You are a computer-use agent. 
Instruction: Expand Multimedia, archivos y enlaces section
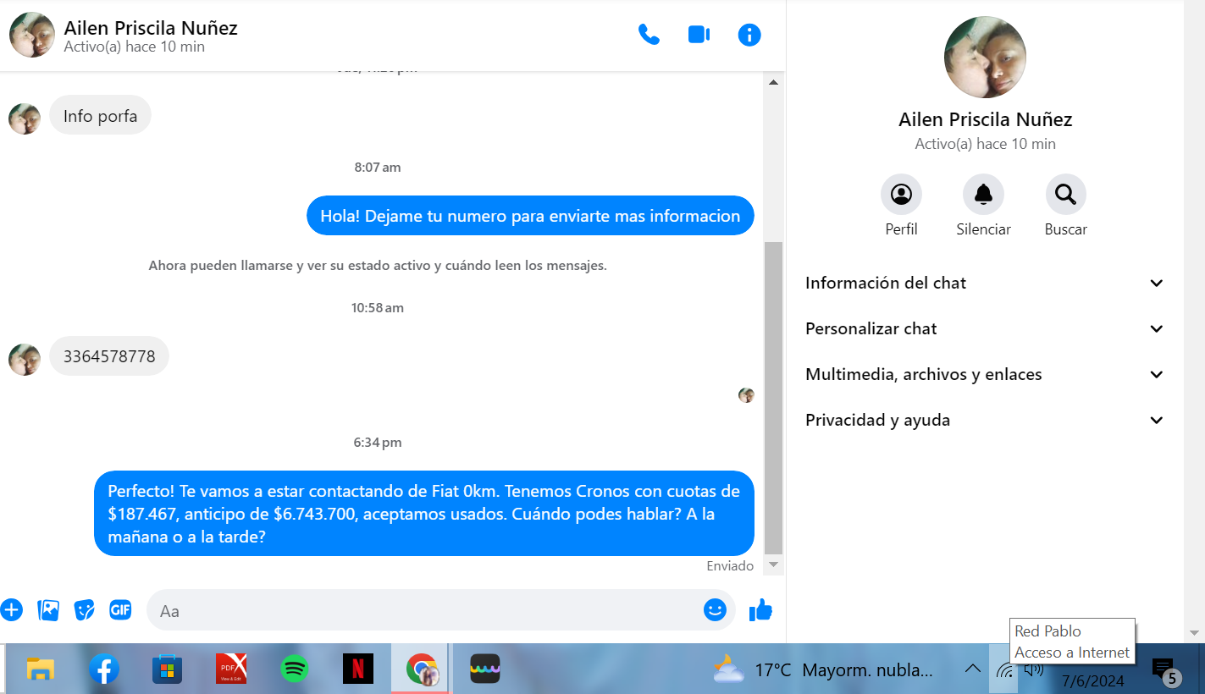pyautogui.click(x=985, y=374)
